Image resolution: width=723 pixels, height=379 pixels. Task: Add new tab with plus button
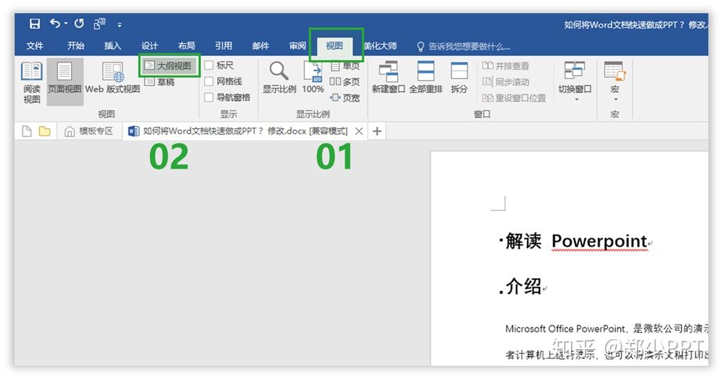click(x=377, y=131)
